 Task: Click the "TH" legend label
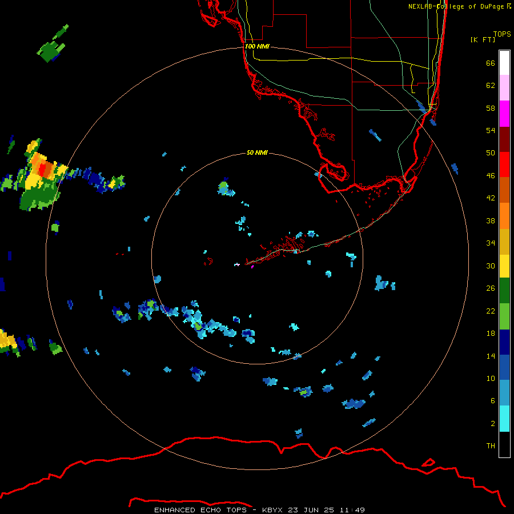(491, 446)
